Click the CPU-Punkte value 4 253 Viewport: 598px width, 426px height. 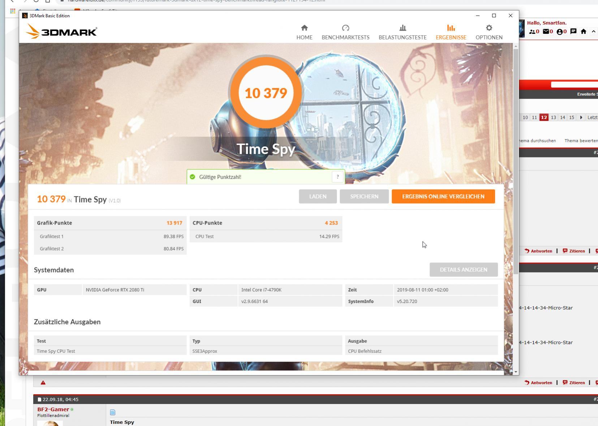point(331,223)
